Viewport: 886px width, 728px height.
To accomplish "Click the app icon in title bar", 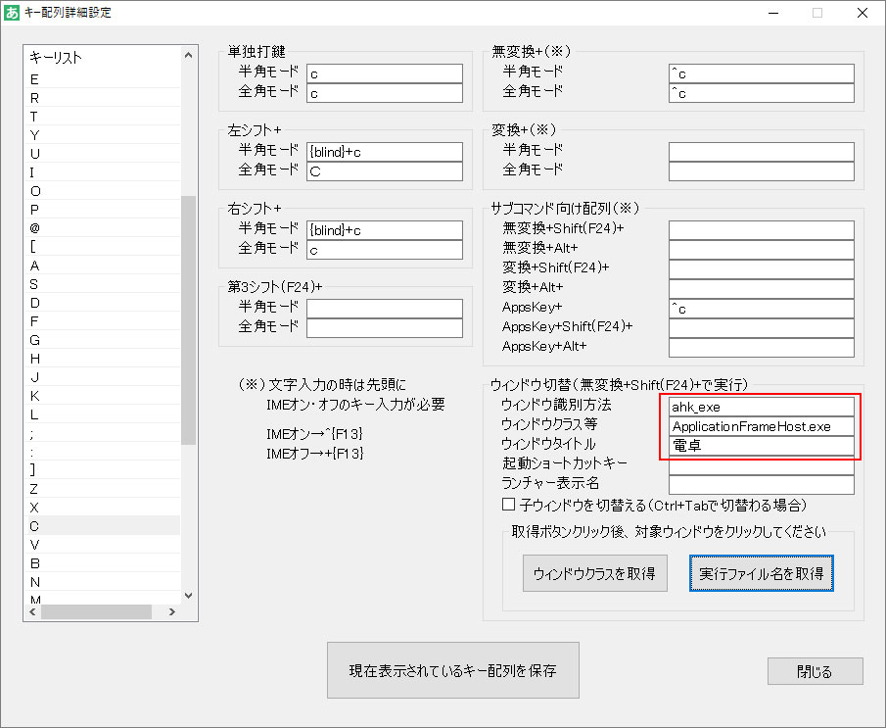I will click(x=13, y=13).
